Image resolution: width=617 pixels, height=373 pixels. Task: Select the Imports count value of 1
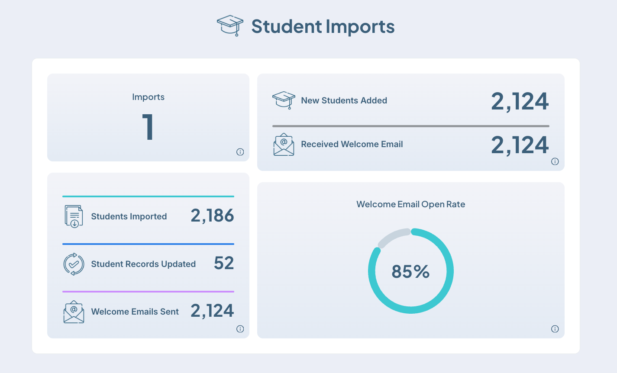148,127
